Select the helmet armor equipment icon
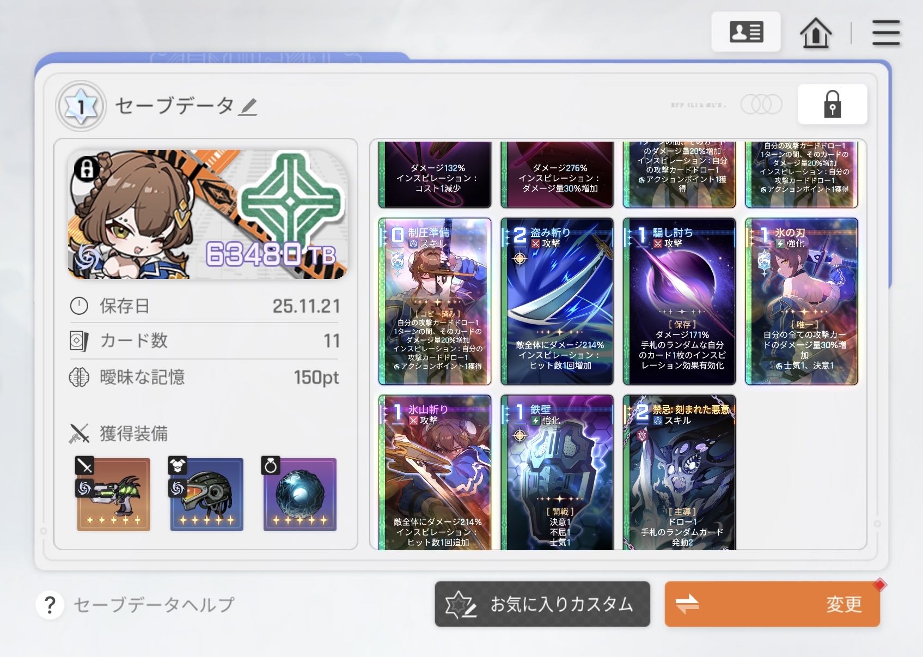This screenshot has height=657, width=923. [x=206, y=494]
